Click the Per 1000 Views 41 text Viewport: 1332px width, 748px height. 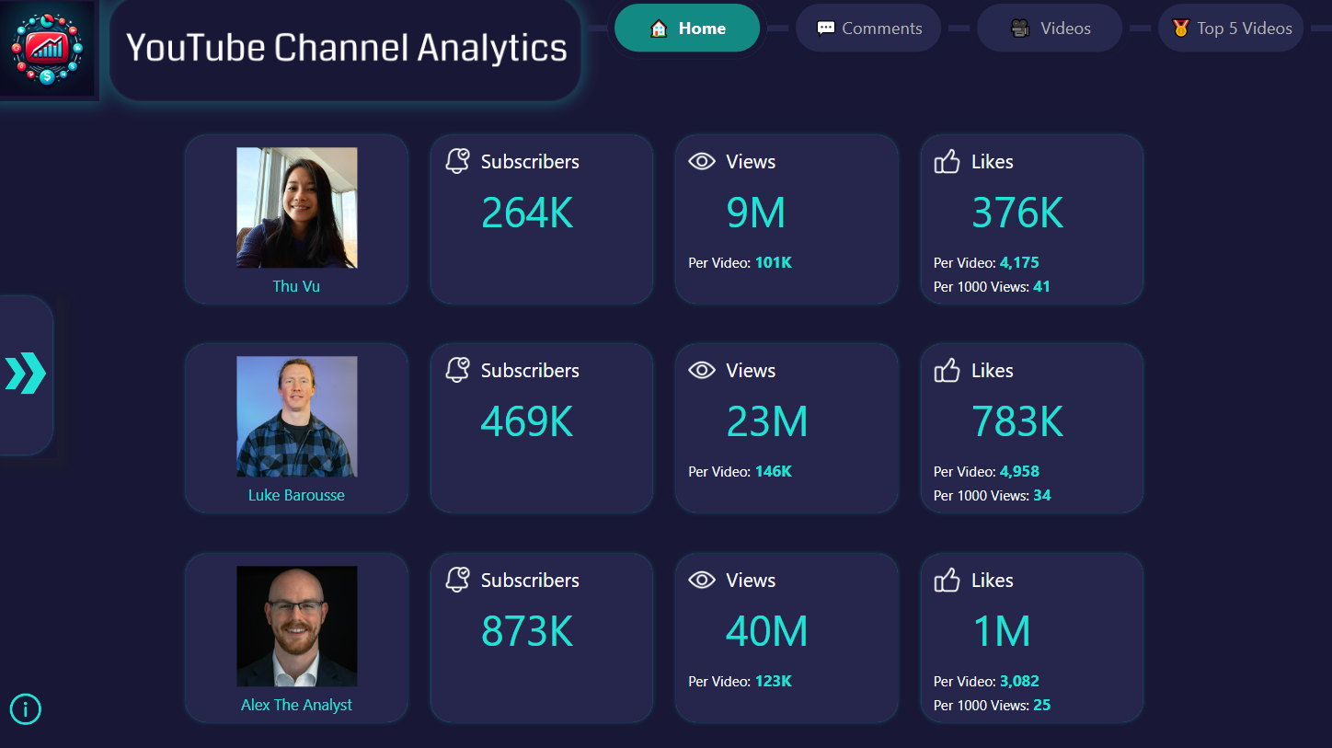(x=992, y=286)
